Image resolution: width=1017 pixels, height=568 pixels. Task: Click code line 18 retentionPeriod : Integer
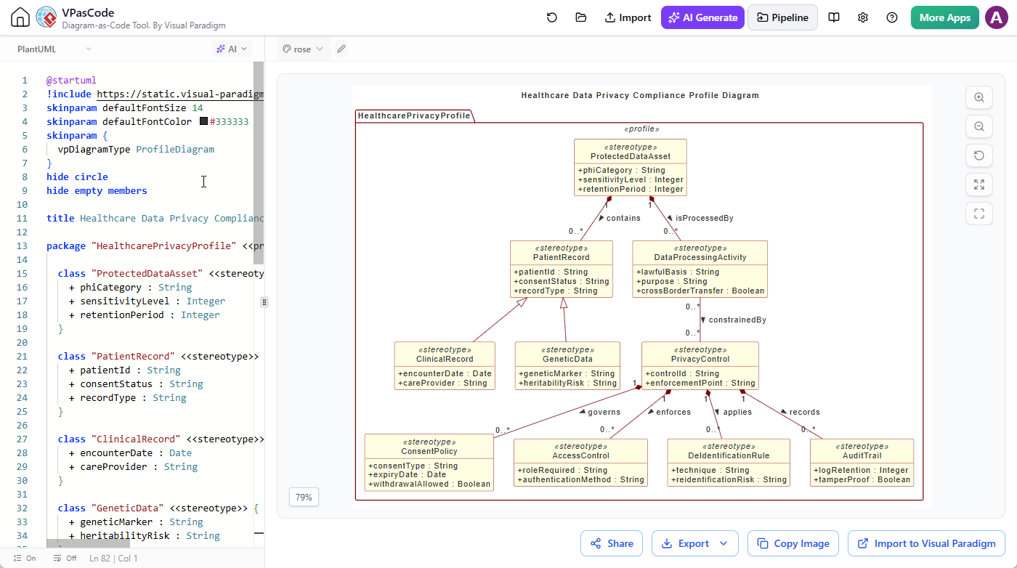click(145, 315)
